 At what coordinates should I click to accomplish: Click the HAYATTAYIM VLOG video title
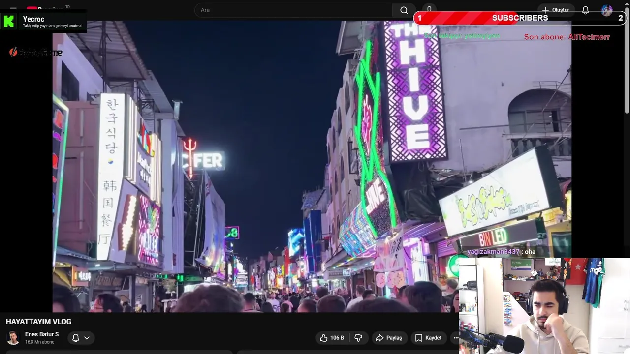(x=38, y=322)
